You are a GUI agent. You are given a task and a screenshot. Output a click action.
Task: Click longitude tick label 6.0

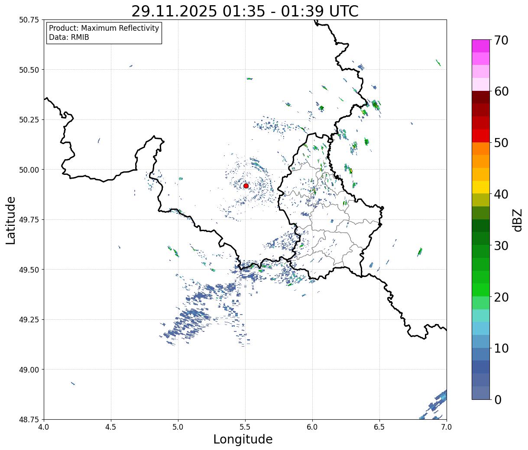312,427
